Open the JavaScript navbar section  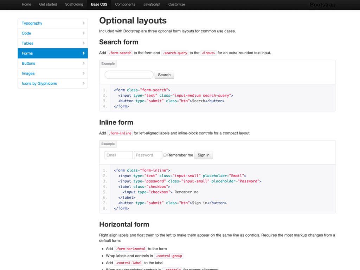click(x=152, y=5)
